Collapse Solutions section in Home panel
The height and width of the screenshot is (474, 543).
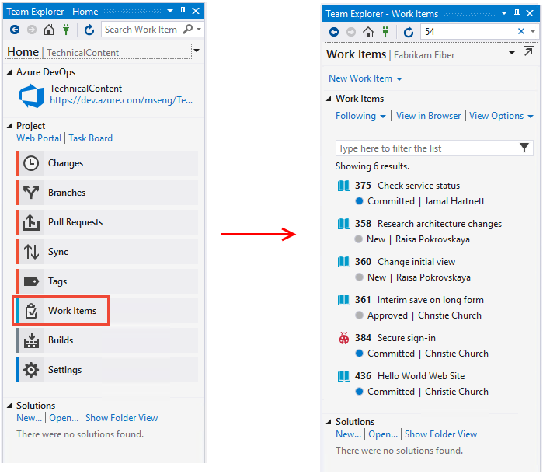tap(9, 406)
